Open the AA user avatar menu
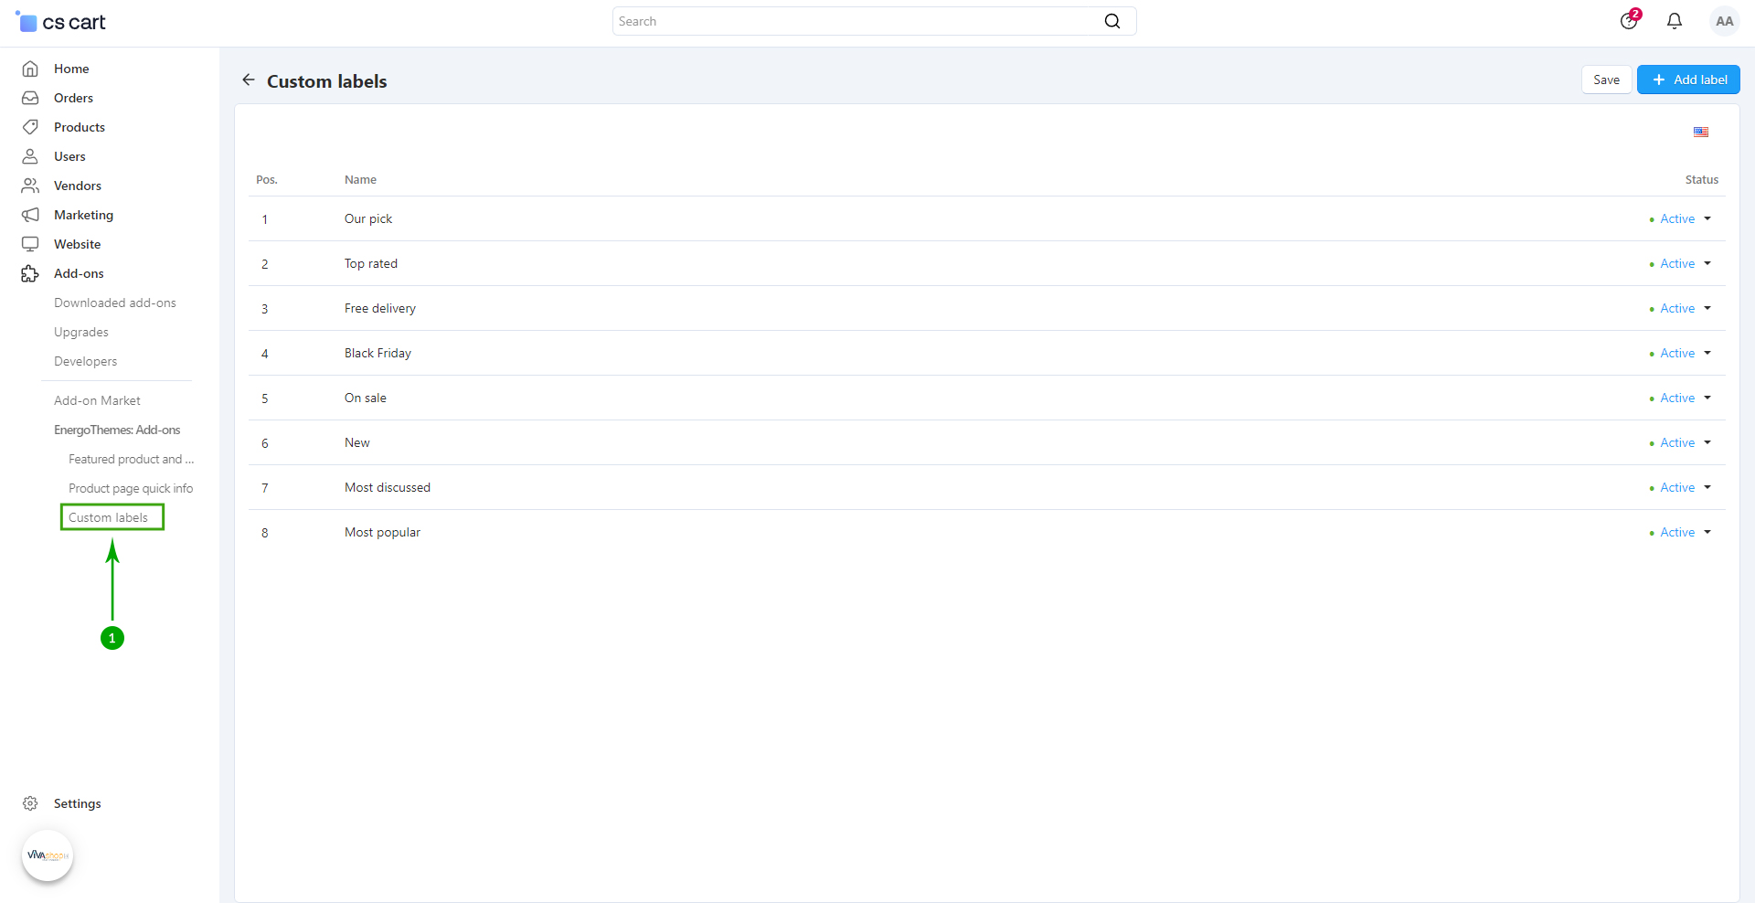This screenshot has width=1755, height=903. click(1724, 21)
